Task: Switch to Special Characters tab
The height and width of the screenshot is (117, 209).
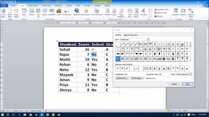Action: (x=131, y=35)
